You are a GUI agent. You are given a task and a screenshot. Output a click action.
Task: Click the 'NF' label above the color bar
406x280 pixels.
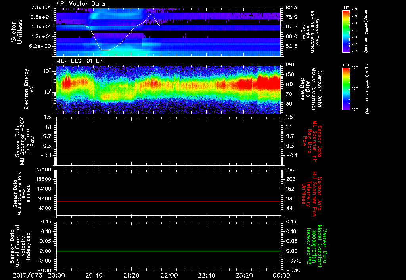346,8
